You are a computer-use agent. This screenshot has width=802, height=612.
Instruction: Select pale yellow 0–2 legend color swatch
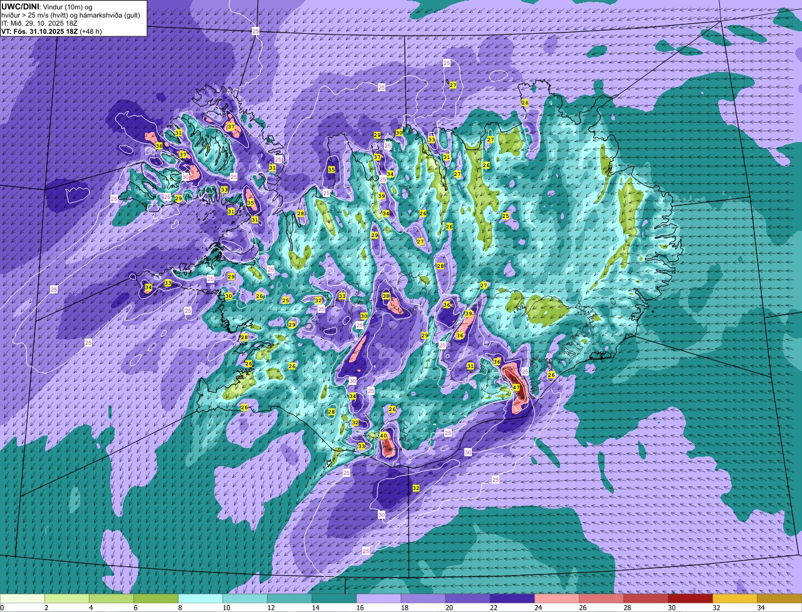23,598
